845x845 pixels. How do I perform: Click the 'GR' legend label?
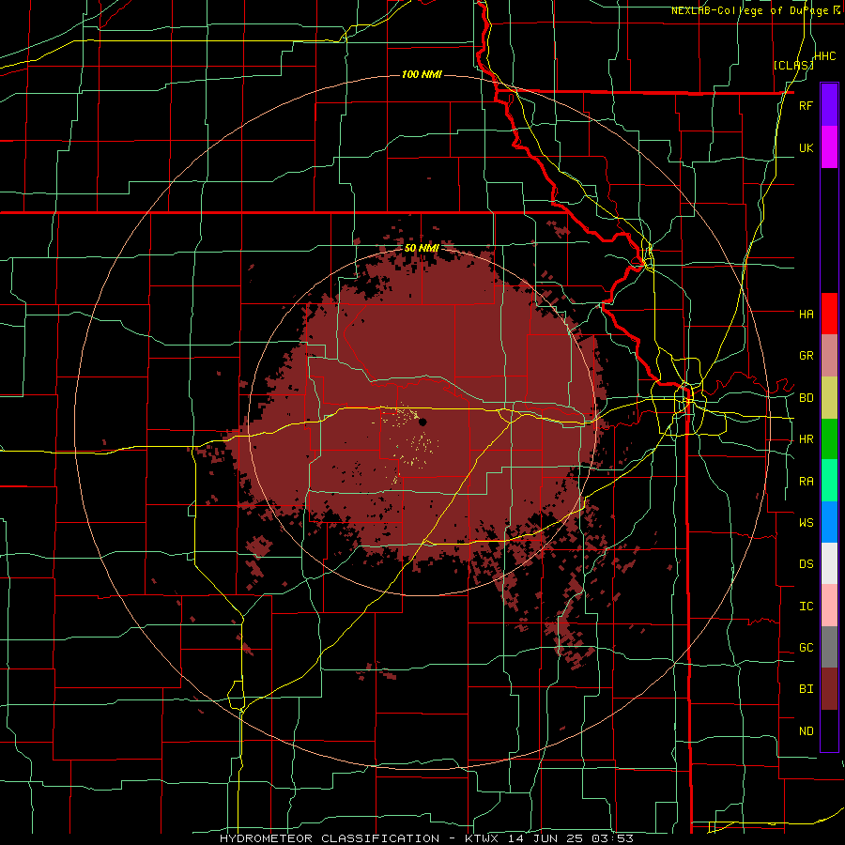click(806, 356)
